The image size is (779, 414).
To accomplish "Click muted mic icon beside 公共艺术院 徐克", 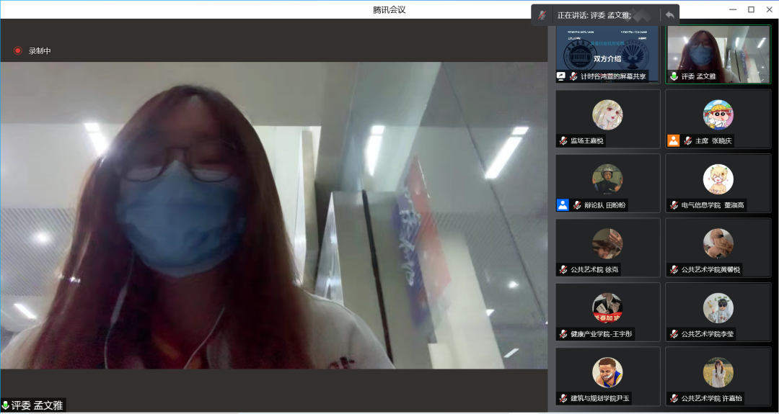I will click(563, 270).
